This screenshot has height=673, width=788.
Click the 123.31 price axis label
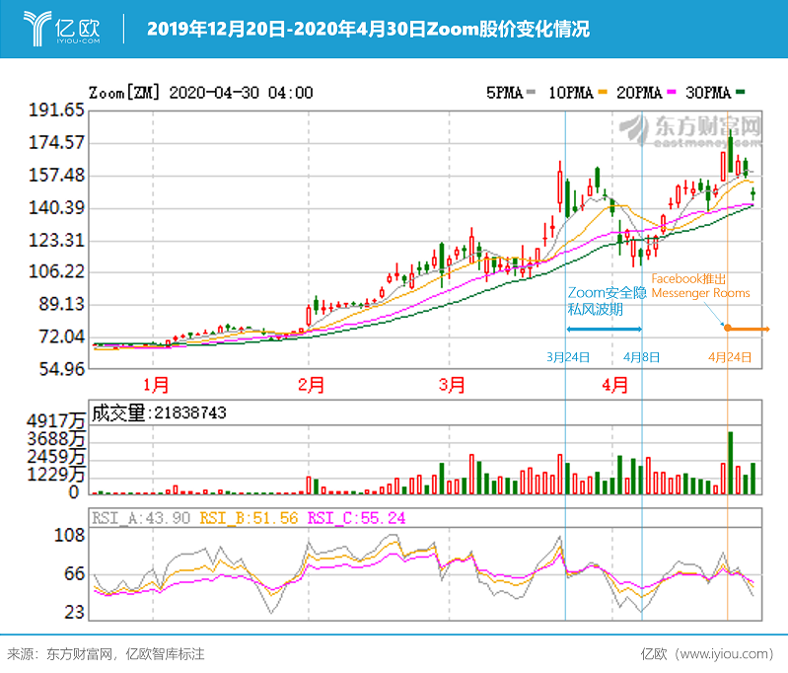56,240
